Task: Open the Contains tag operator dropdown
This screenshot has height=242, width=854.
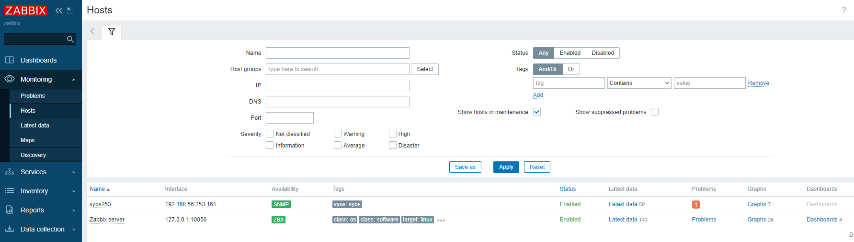Action: 639,83
